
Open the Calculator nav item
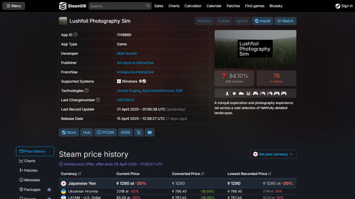tap(193, 6)
